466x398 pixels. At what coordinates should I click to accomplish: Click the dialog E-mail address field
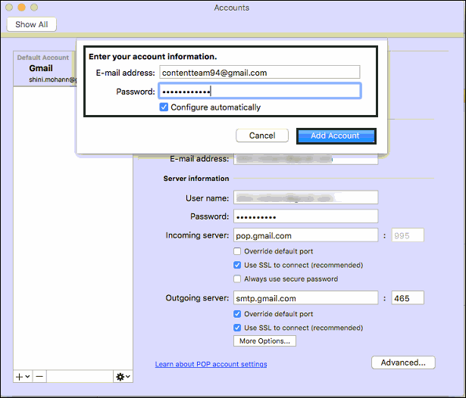pyautogui.click(x=259, y=73)
